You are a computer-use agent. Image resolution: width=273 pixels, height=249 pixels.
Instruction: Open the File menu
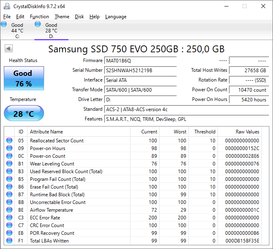pyautogui.click(x=7, y=17)
